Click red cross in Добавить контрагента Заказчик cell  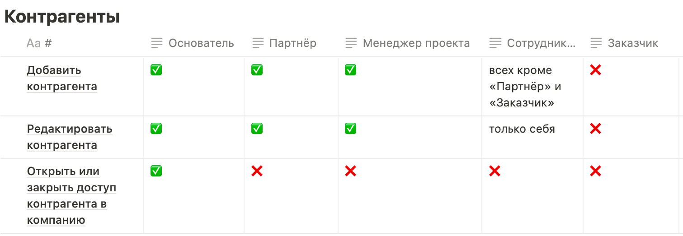coord(595,70)
